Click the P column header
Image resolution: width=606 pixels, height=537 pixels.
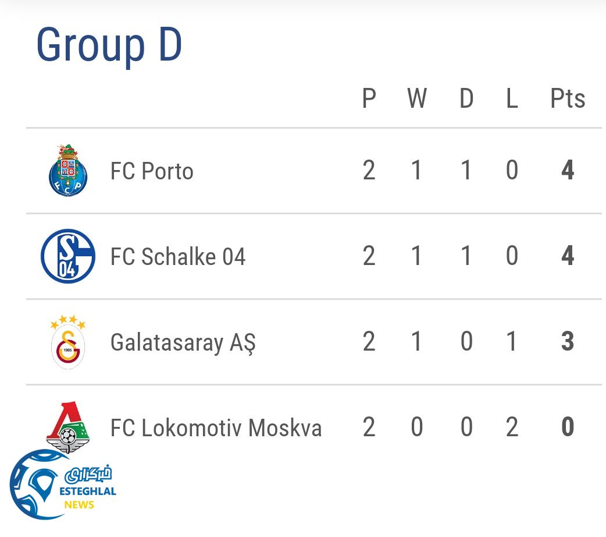(x=369, y=99)
